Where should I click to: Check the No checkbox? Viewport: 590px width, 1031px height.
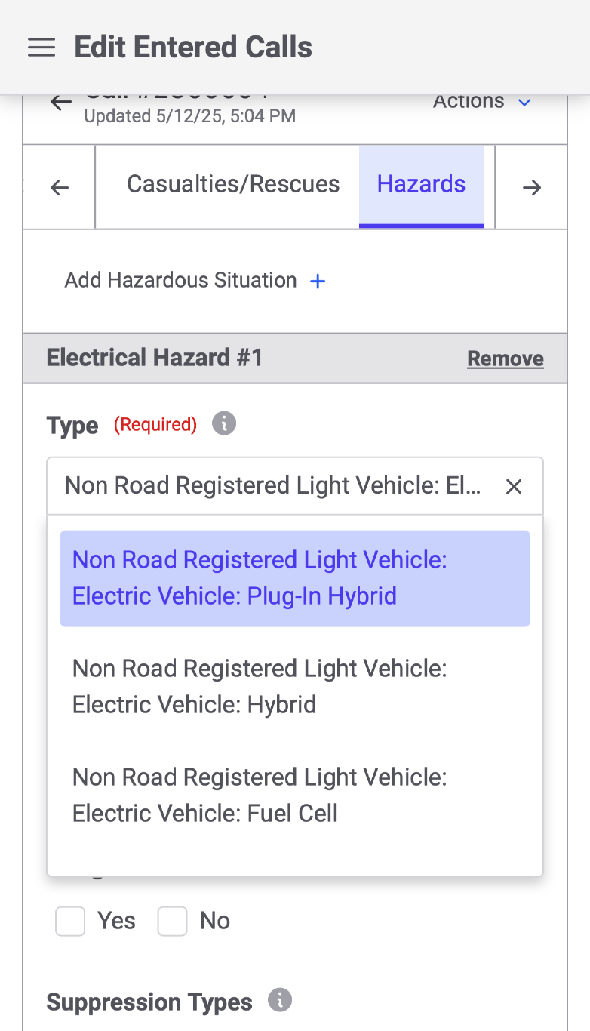tap(172, 921)
